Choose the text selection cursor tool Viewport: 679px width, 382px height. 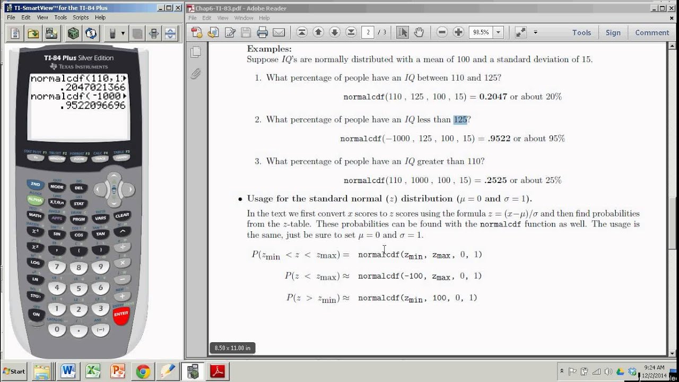click(403, 32)
